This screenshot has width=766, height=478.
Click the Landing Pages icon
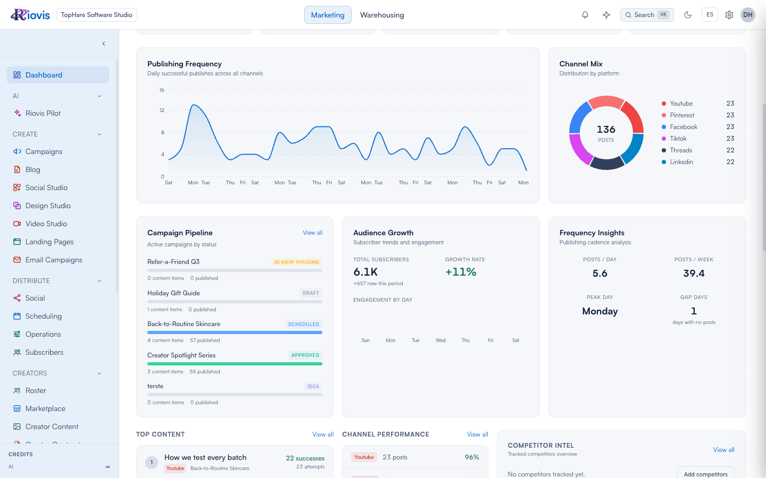[17, 242]
